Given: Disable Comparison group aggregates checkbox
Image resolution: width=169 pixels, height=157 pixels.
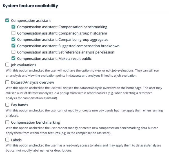Looking at the screenshot, I should 14,40.
